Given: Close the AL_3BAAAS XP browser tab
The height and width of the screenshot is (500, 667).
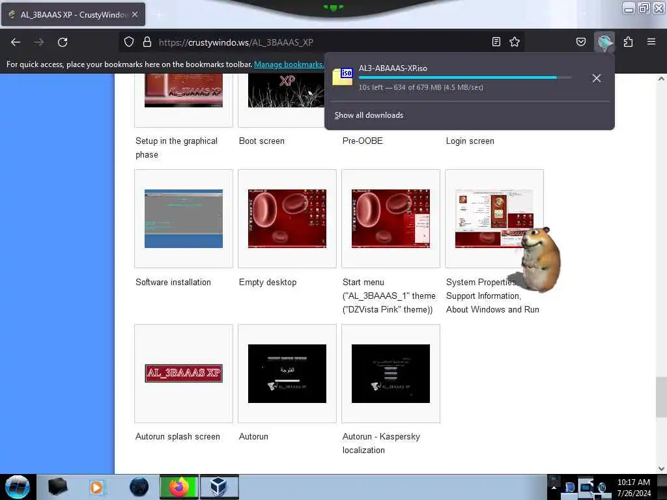Looking at the screenshot, I should click(135, 14).
